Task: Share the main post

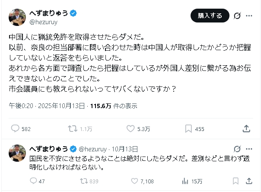Action: pyautogui.click(x=246, y=128)
